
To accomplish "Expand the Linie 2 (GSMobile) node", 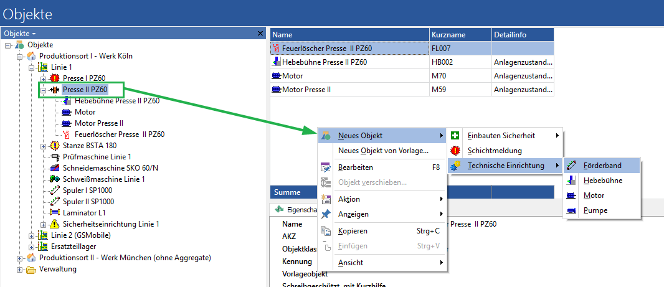I will click(31, 235).
